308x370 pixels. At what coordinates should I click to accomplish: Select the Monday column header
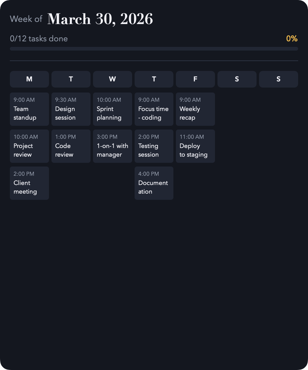29,79
